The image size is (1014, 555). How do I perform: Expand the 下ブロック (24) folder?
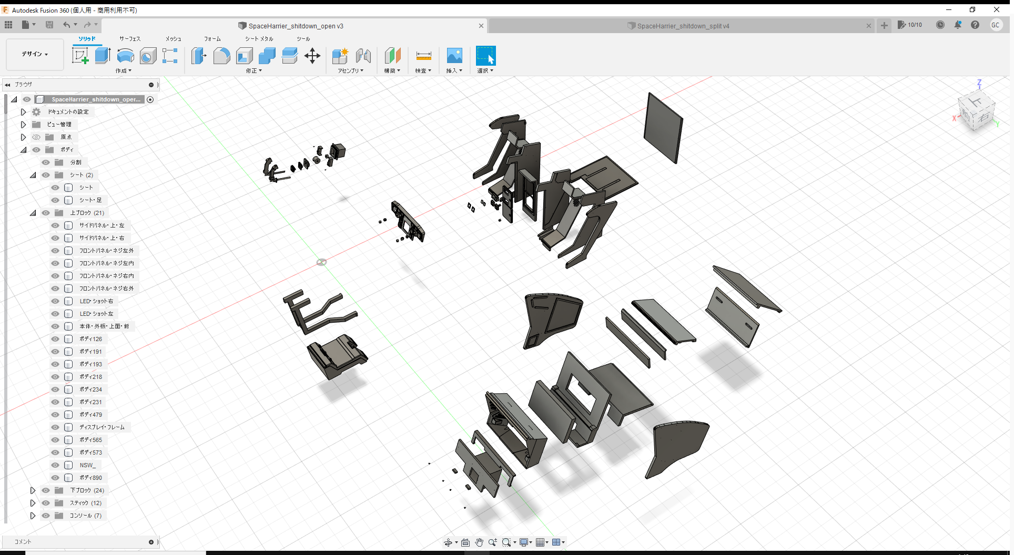pos(32,490)
